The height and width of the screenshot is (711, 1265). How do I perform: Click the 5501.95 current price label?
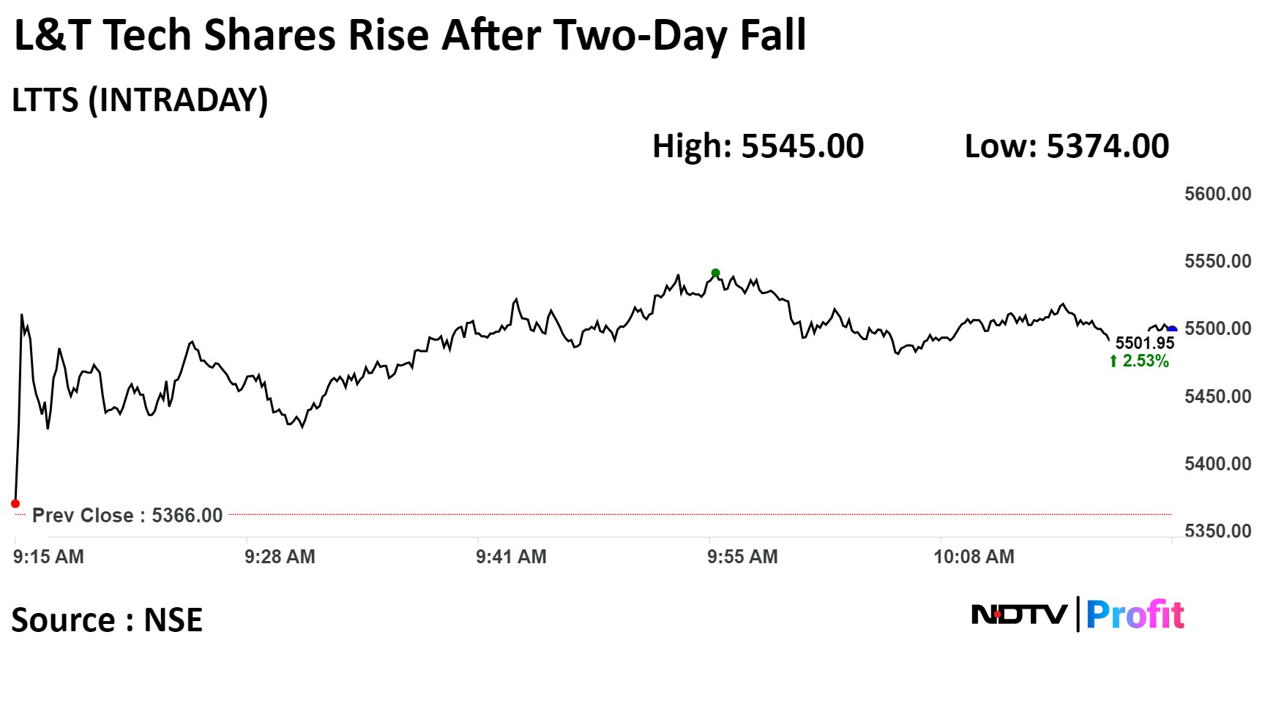click(1144, 343)
